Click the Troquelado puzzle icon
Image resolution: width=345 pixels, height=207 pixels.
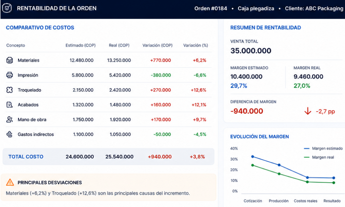9,90
